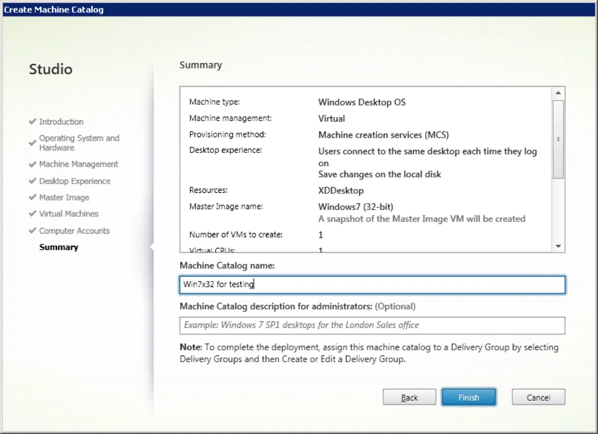The width and height of the screenshot is (598, 434).
Task: Go to Operating System and Hardware step
Action: (x=79, y=143)
